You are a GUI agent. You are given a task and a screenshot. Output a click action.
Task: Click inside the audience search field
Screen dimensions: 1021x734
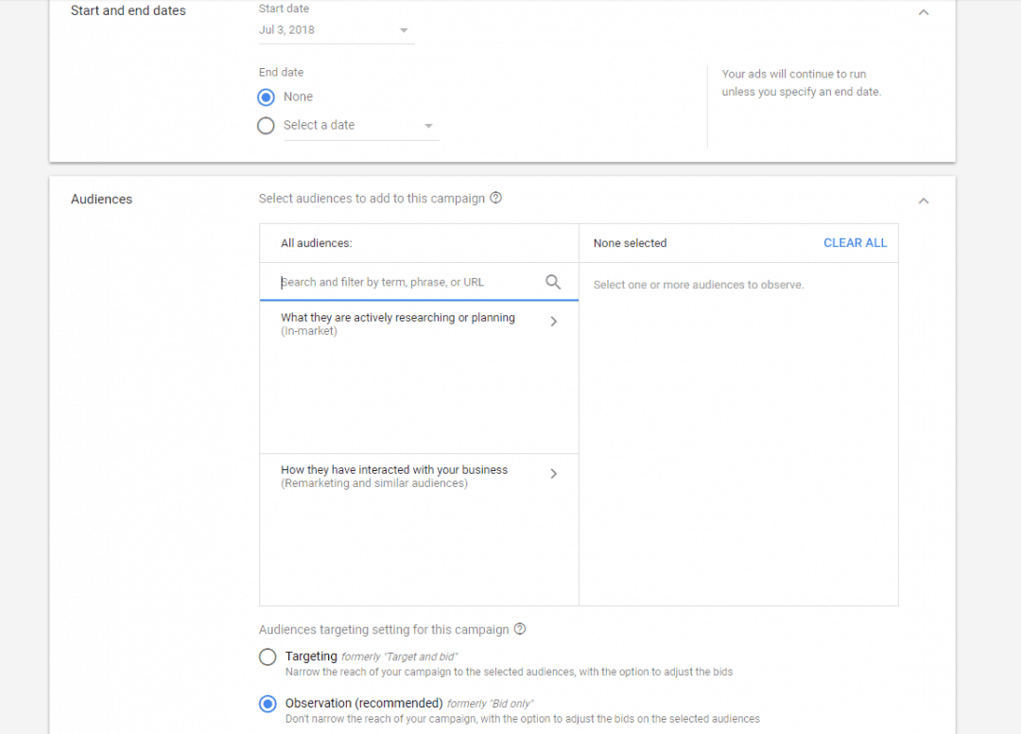(x=397, y=282)
